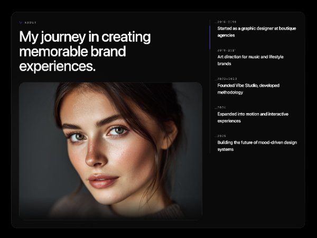The width and height of the screenshot is (317, 238).
Task: Click the word 'methodology' in timeline
Action: pyautogui.click(x=230, y=92)
